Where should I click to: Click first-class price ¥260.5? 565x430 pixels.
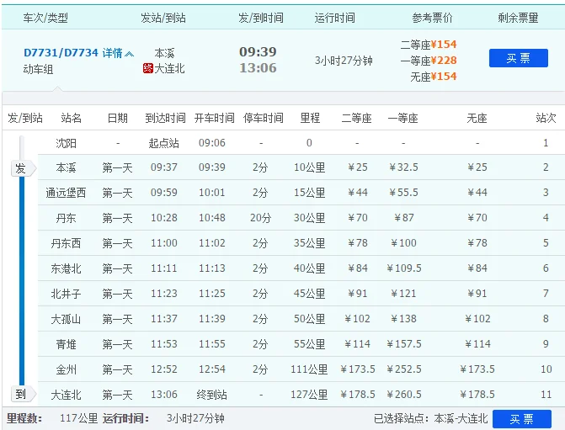(x=403, y=395)
